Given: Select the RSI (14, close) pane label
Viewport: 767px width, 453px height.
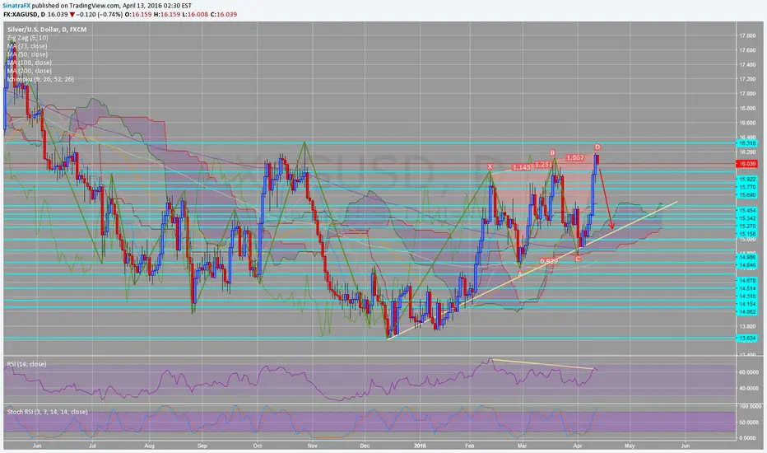Looking at the screenshot, I should [26, 364].
